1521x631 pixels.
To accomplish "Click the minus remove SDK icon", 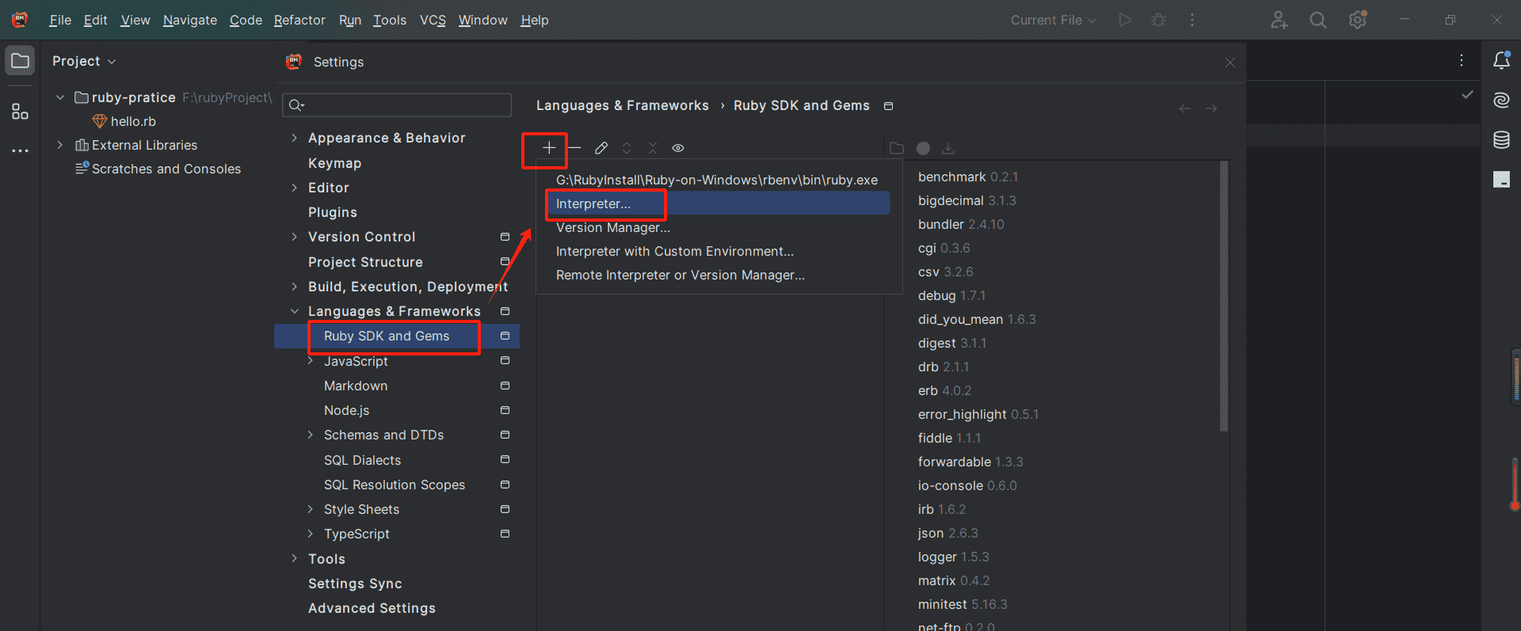I will (x=575, y=148).
